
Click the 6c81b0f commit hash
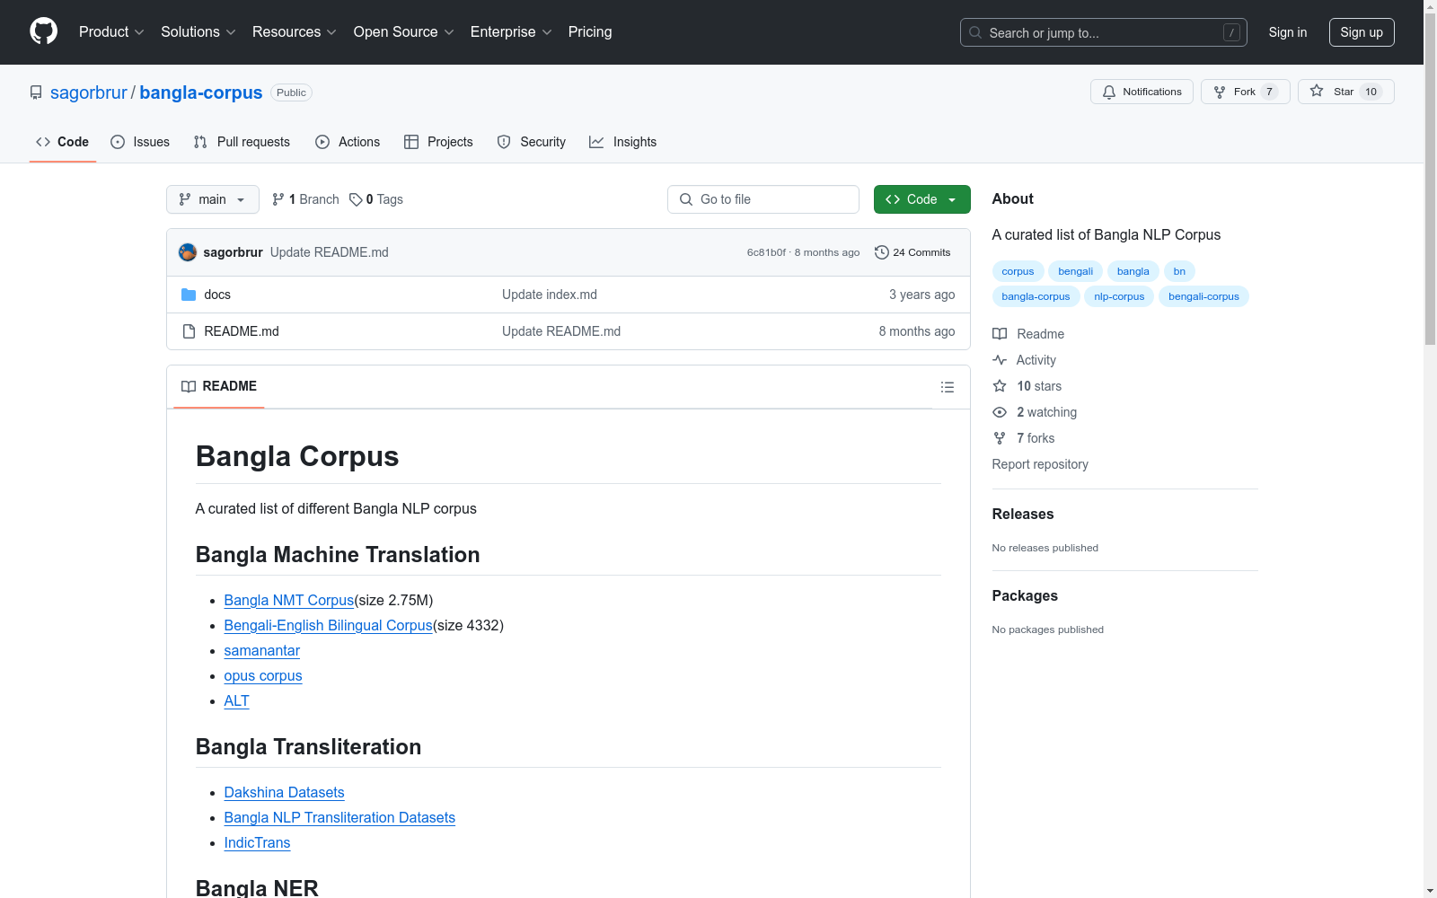(766, 252)
